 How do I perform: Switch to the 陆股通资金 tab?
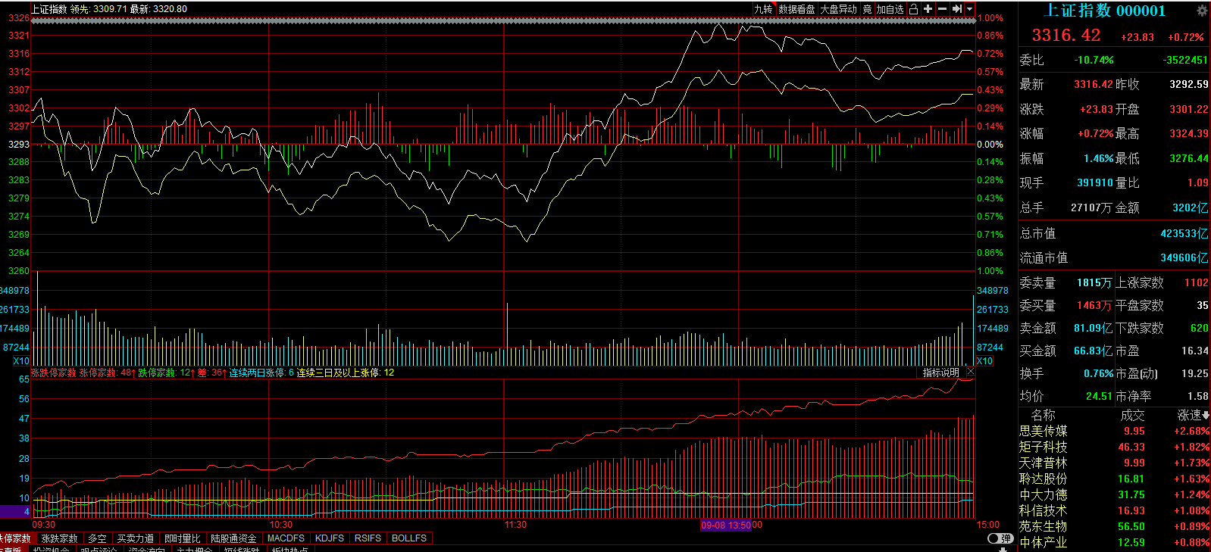(233, 538)
